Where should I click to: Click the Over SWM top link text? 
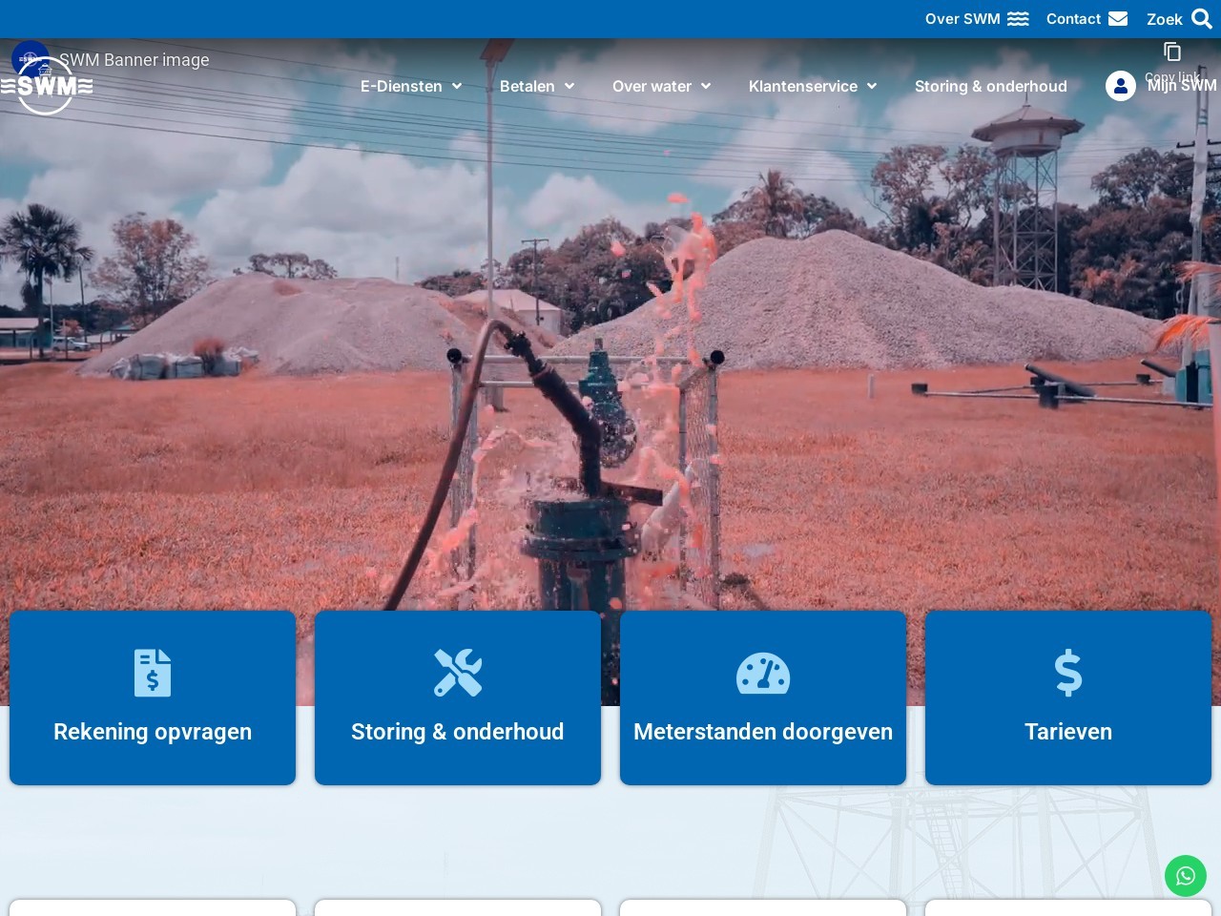[962, 19]
